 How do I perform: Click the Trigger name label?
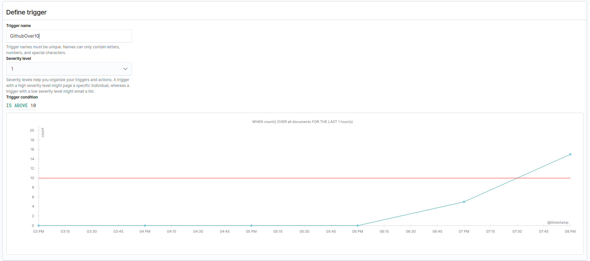(x=18, y=26)
